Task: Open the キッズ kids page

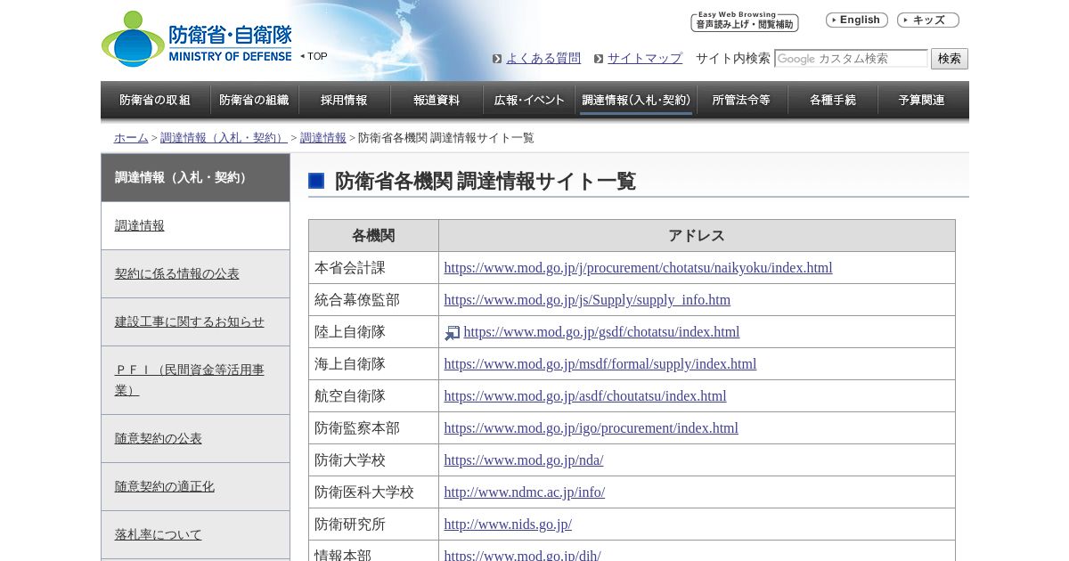Action: [x=928, y=20]
